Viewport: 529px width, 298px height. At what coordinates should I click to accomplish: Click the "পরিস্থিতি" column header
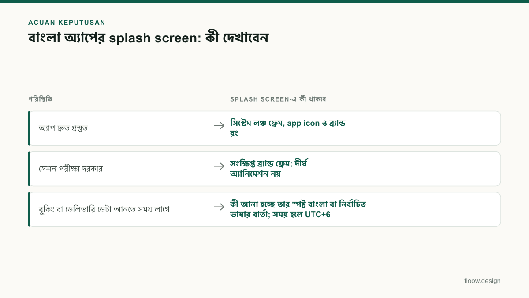tap(40, 99)
